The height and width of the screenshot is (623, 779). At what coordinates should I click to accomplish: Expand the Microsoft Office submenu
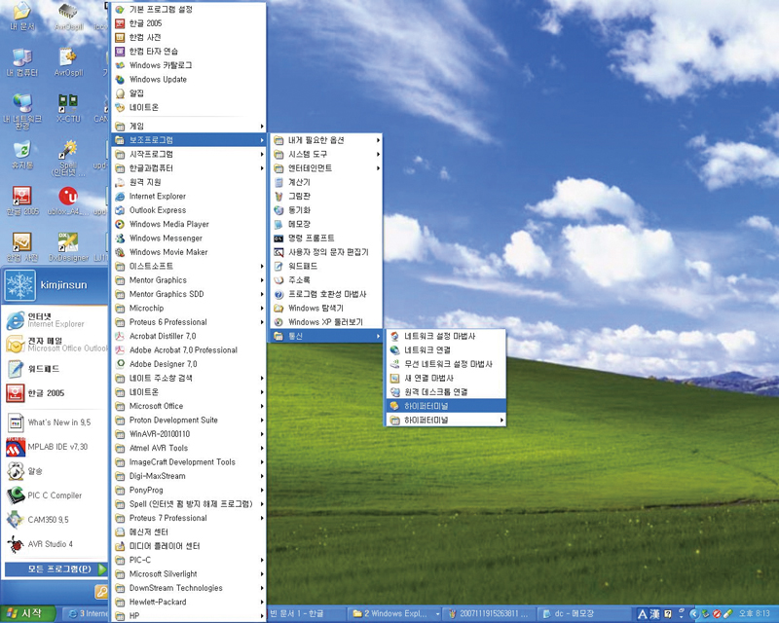[x=189, y=406]
